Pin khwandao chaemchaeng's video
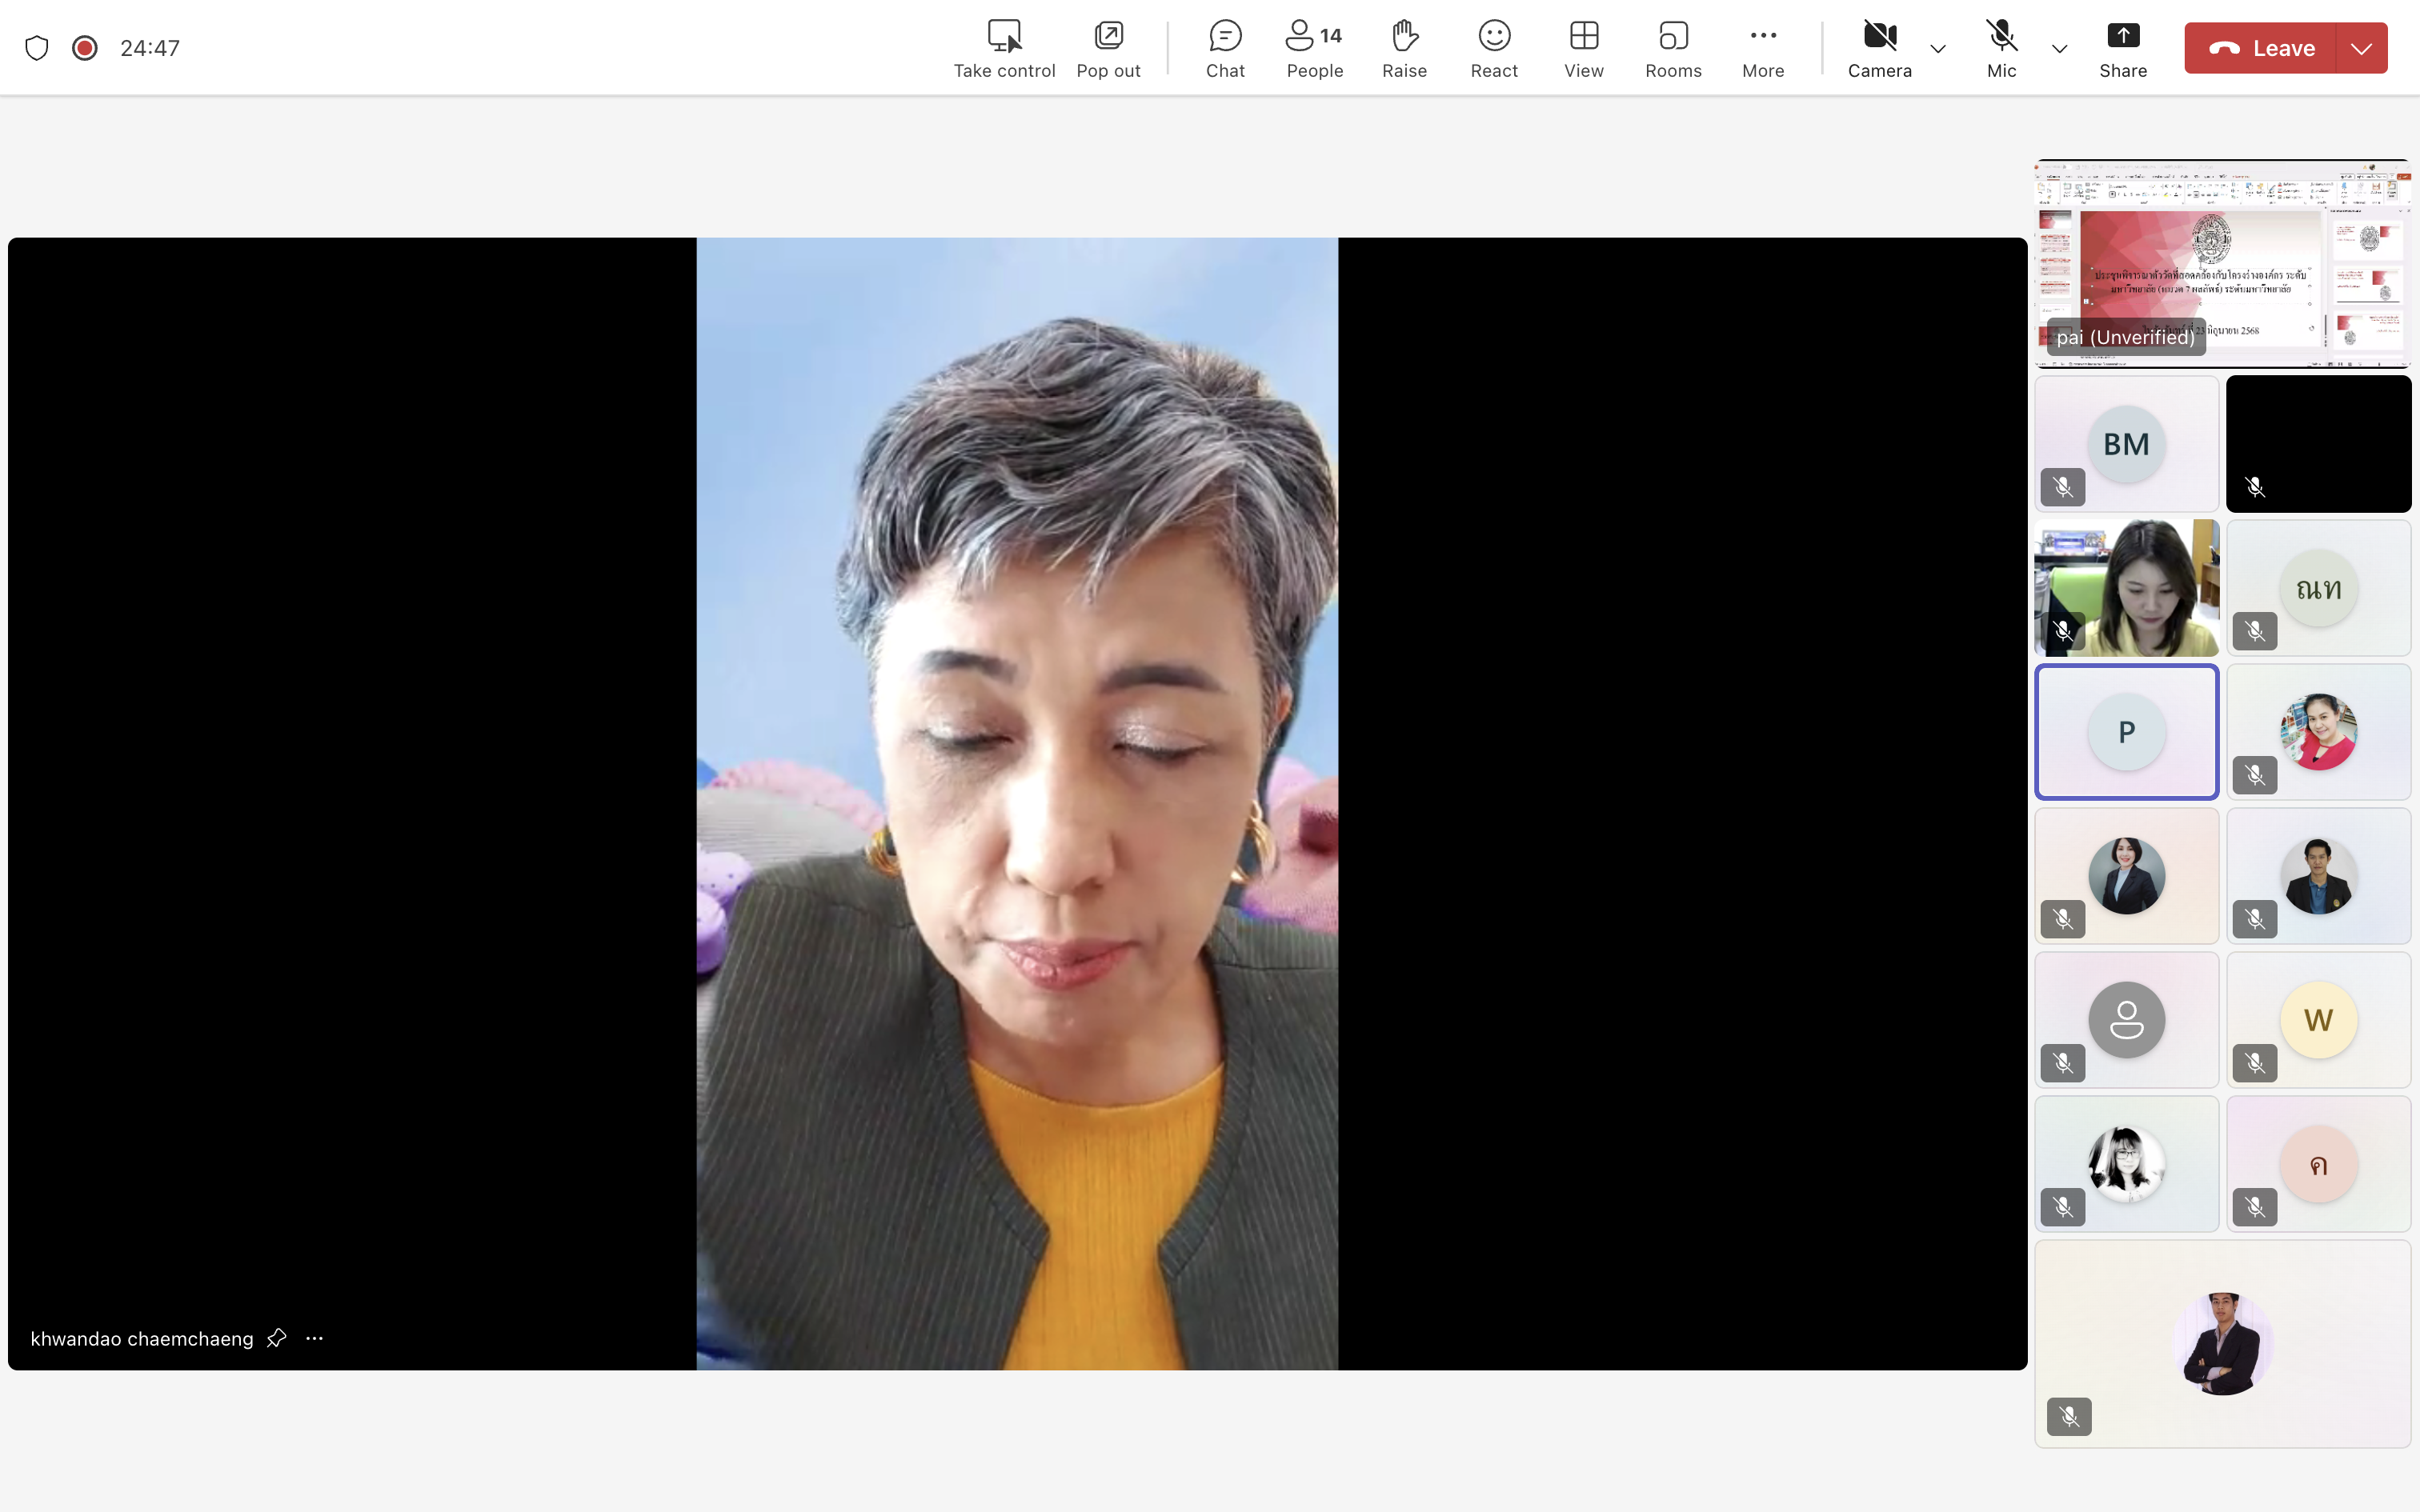The height and width of the screenshot is (1512, 2420). tap(277, 1338)
